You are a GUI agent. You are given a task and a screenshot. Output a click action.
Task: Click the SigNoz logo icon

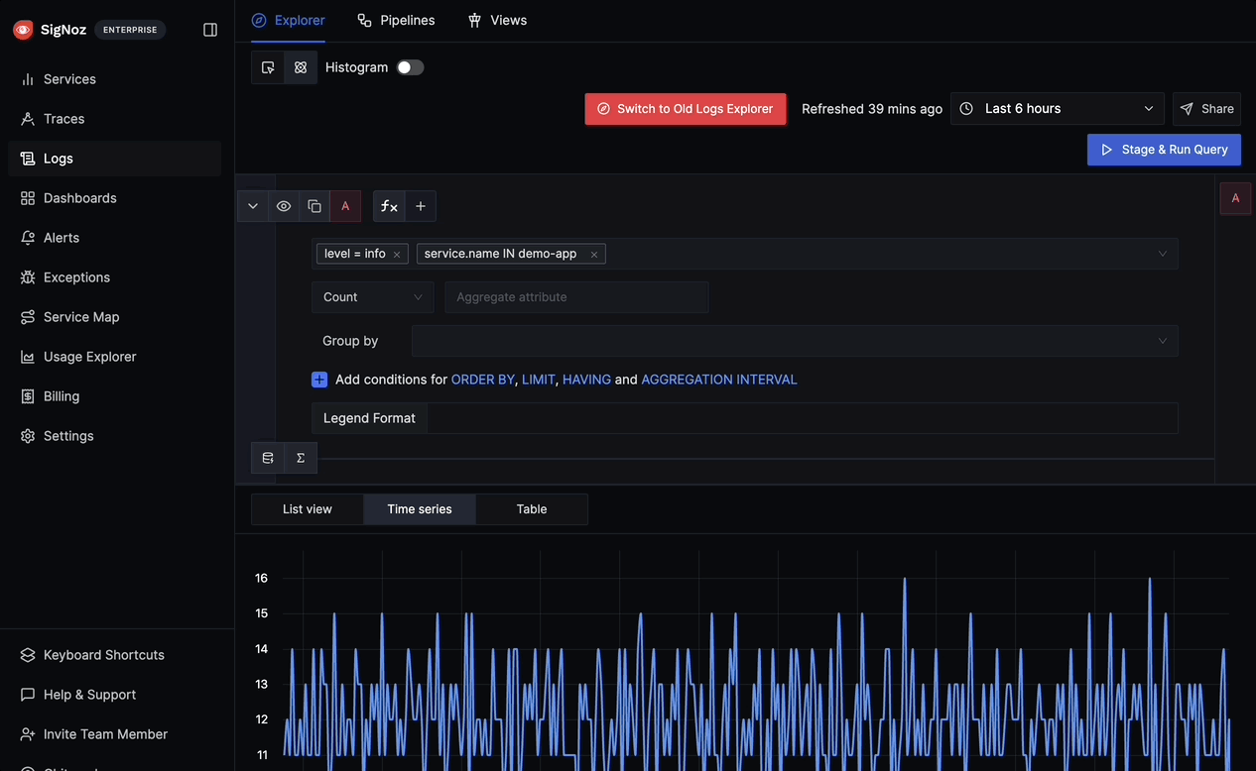(22, 30)
